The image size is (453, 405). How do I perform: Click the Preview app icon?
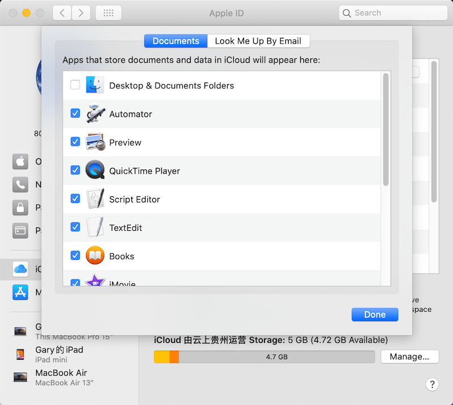(x=95, y=142)
